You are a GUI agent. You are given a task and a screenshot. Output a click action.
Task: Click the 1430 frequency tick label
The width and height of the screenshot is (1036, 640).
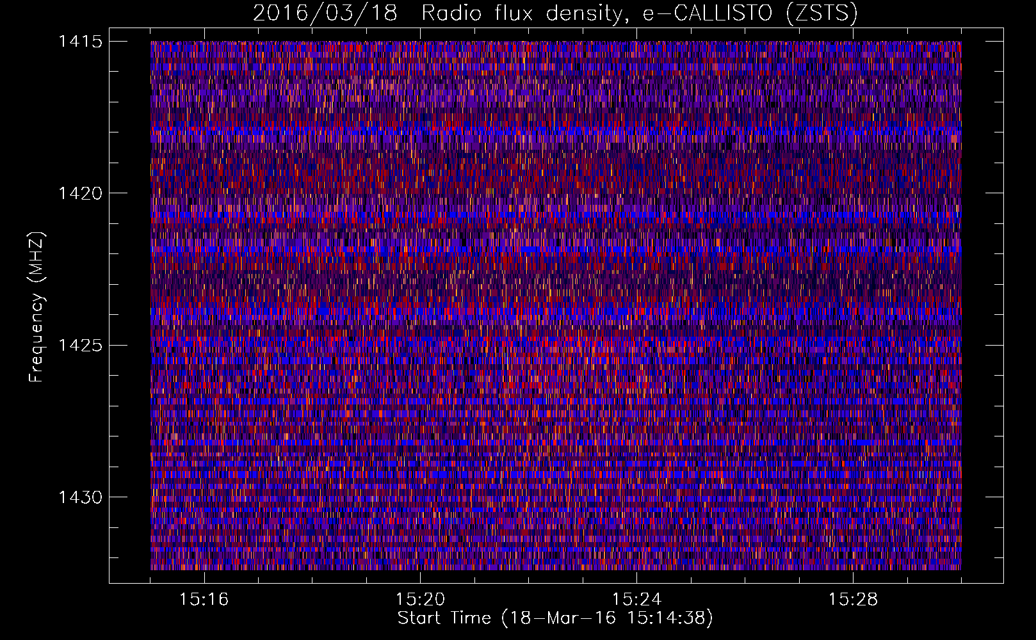tap(81, 497)
